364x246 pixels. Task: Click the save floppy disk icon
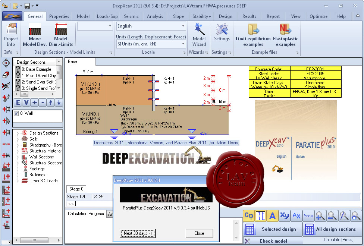point(27,6)
